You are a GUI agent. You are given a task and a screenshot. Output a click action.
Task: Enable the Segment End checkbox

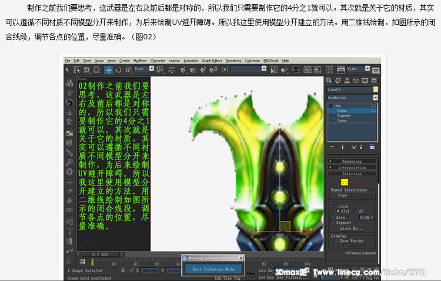pos(333,222)
